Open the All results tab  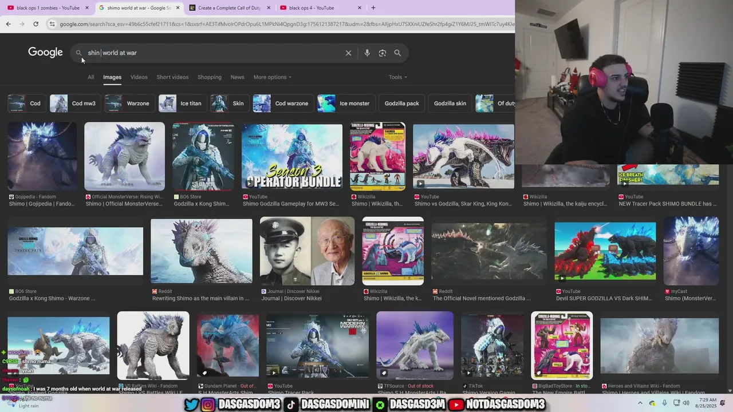point(90,77)
